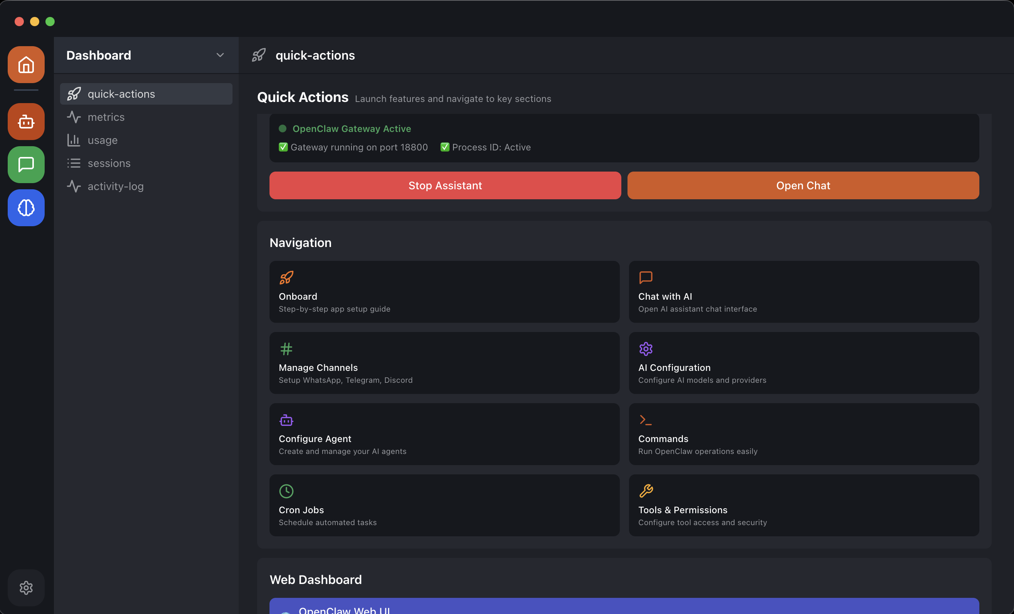Open settings via the gear icon at bottom

[x=25, y=587]
